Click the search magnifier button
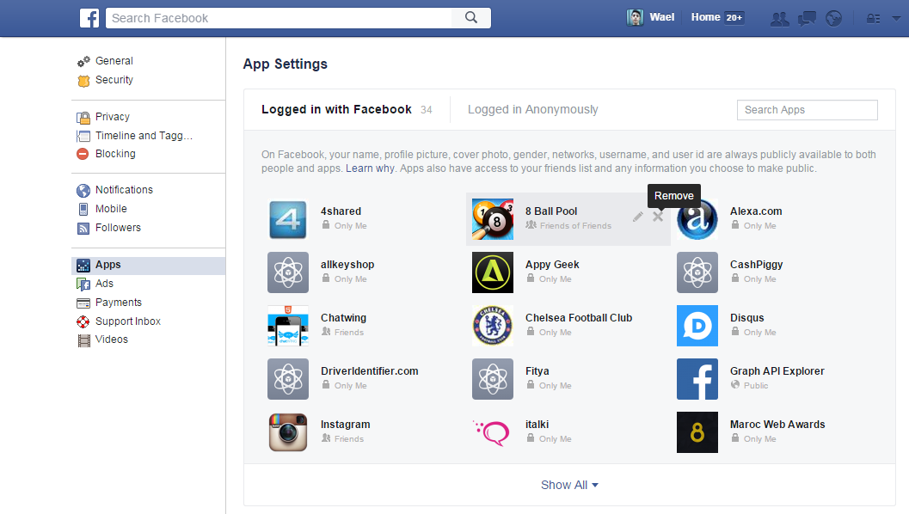This screenshot has width=909, height=514. click(471, 18)
